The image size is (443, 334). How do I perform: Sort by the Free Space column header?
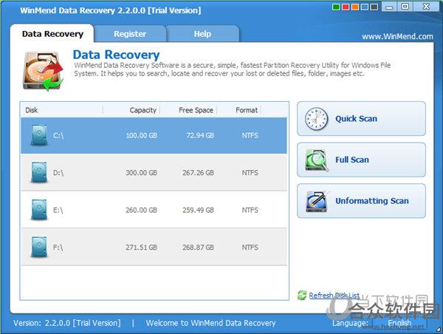point(188,110)
